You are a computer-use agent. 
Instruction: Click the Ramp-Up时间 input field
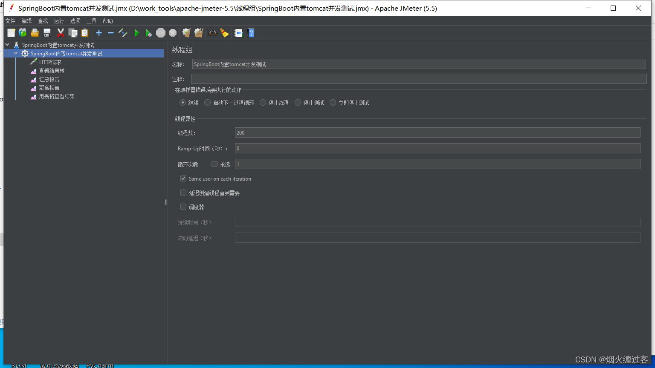(438, 148)
